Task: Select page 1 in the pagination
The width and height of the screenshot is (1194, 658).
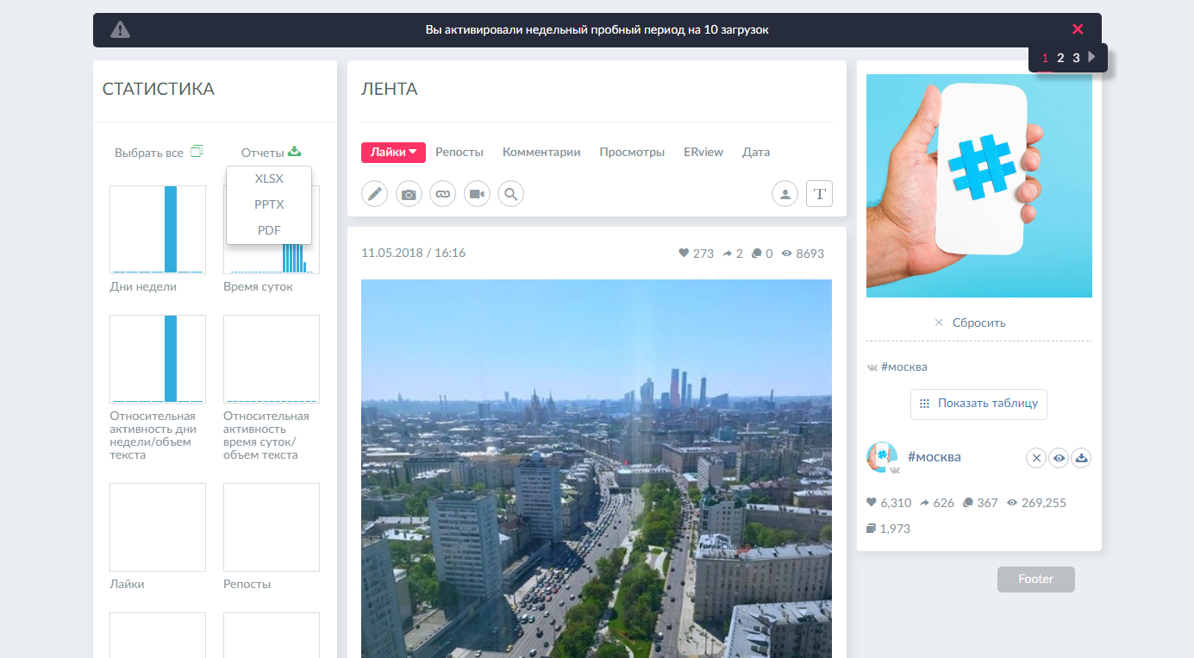Action: [1045, 58]
